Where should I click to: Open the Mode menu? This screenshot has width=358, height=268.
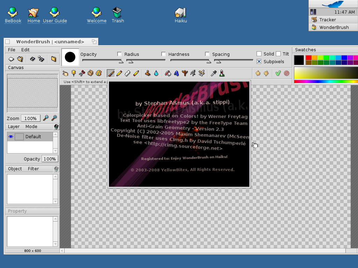click(x=31, y=126)
